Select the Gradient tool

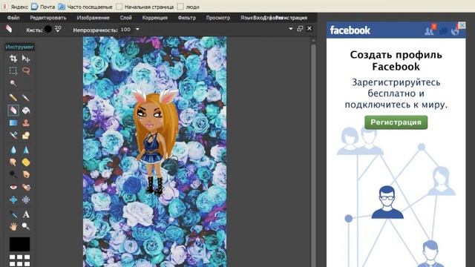13,123
